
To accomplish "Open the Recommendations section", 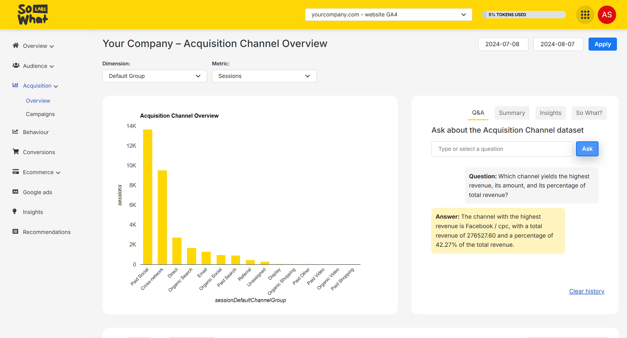I will [47, 232].
